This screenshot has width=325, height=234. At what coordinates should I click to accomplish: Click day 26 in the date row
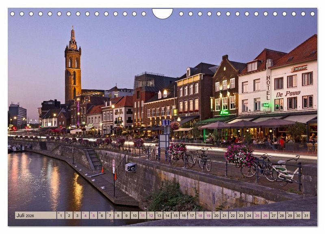(265, 215)
